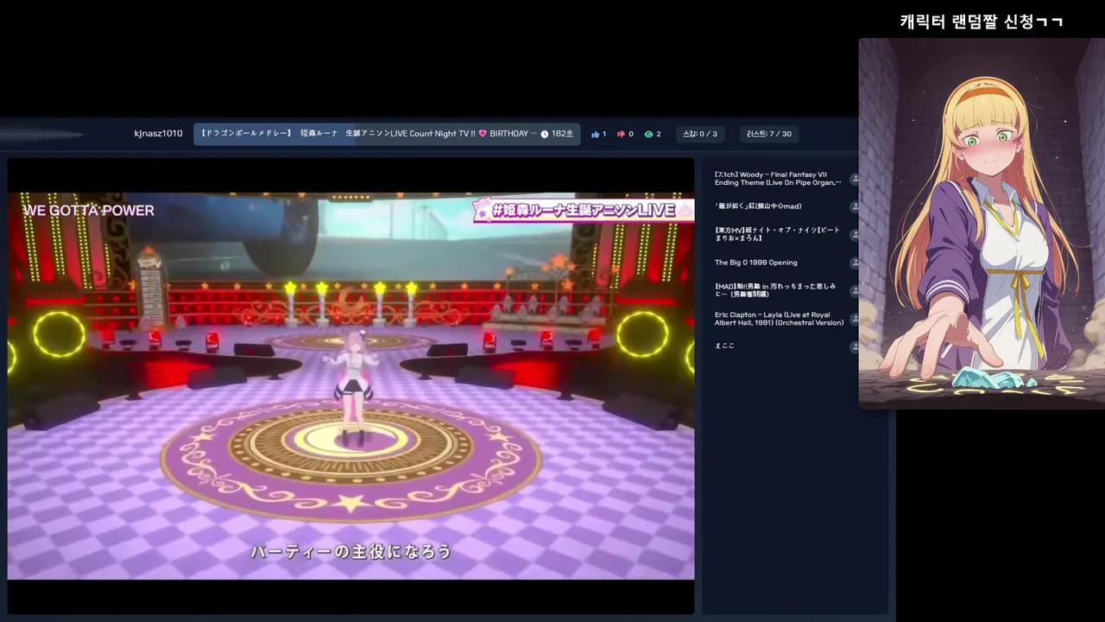
Task: Click user icon beside えここ entry
Action: pyautogui.click(x=855, y=346)
